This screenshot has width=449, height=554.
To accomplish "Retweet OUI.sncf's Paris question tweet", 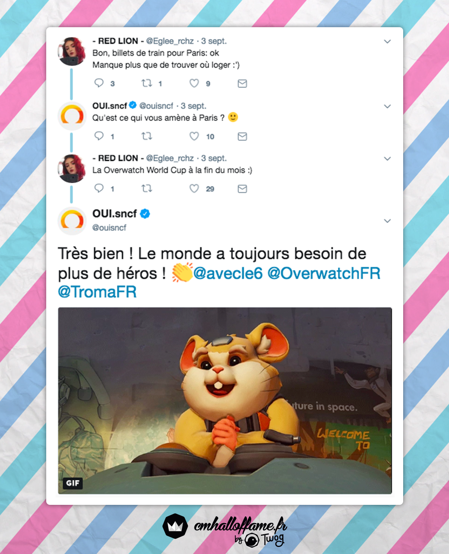I will click(147, 136).
